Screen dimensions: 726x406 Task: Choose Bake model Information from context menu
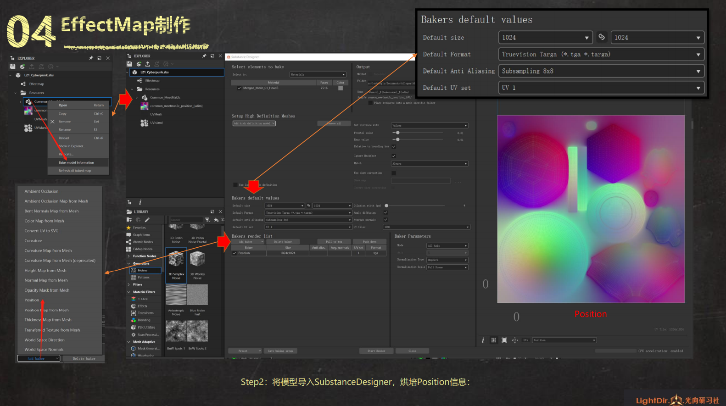78,162
